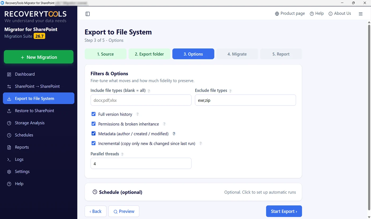Click the help icon next to Metadata option
Image resolution: width=371 pixels, height=219 pixels.
click(174, 134)
